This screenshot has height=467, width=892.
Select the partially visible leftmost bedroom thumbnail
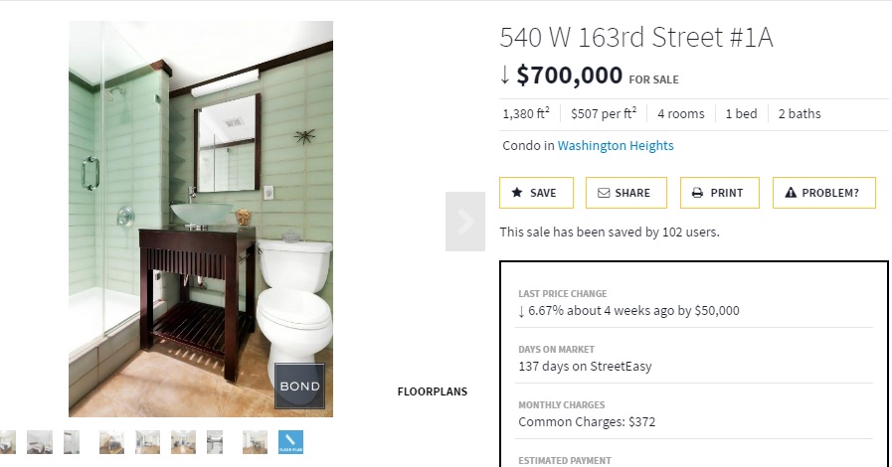(x=7, y=442)
